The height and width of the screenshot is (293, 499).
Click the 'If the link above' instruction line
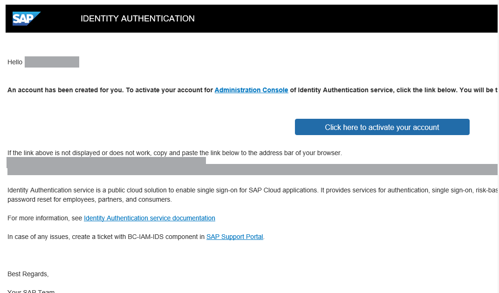(174, 153)
